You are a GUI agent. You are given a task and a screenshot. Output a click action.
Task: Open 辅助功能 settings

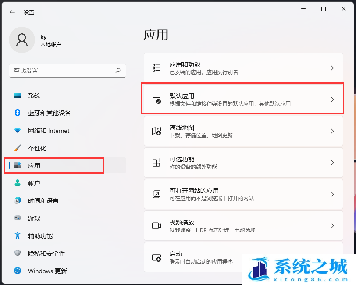40,236
